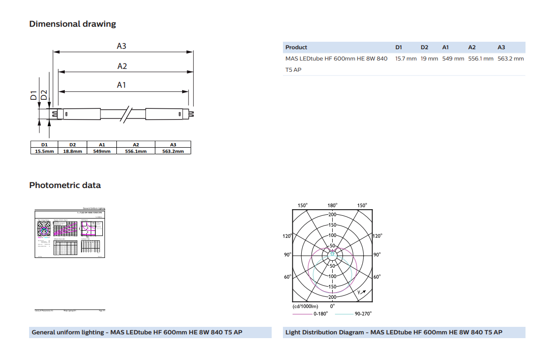Viewport: 556px width, 340px height.
Task: Click the 180° label atop the polar diagram
Action: [x=332, y=205]
